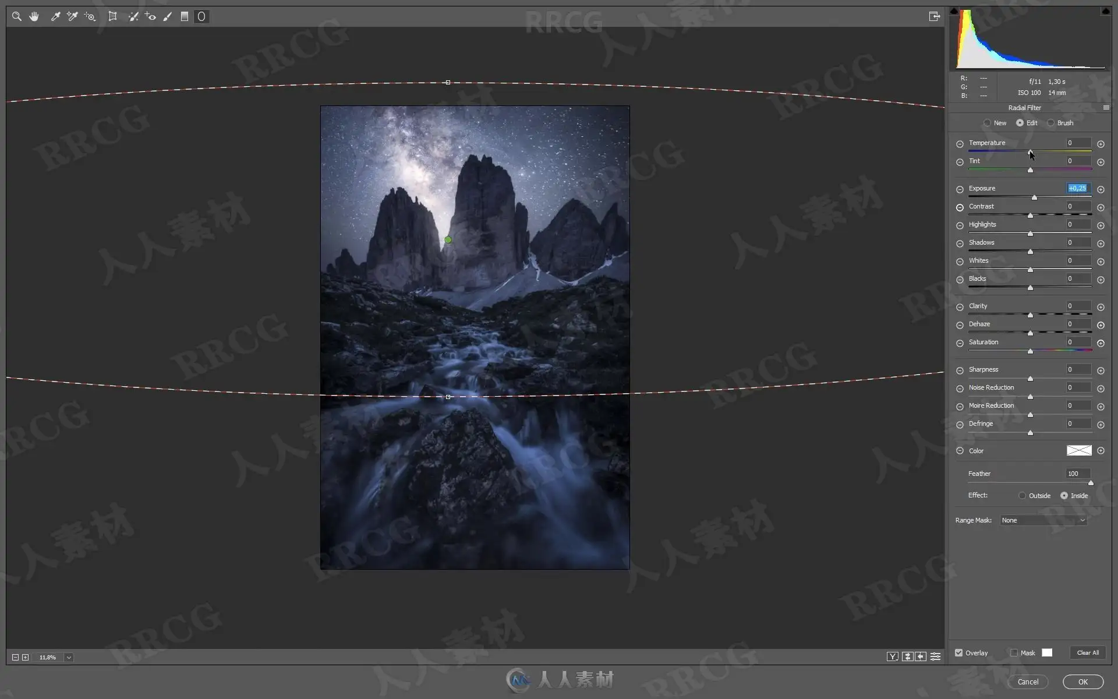The image size is (1118, 699).
Task: Copy current settings to Before
Action: click(x=921, y=656)
